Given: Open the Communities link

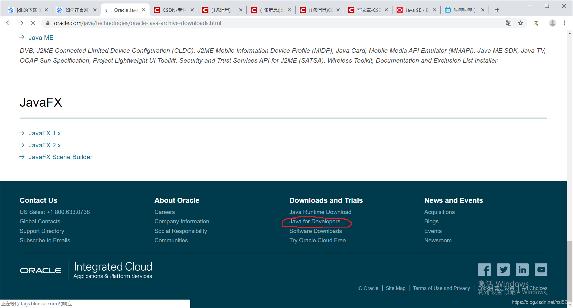Looking at the screenshot, I should 171,240.
